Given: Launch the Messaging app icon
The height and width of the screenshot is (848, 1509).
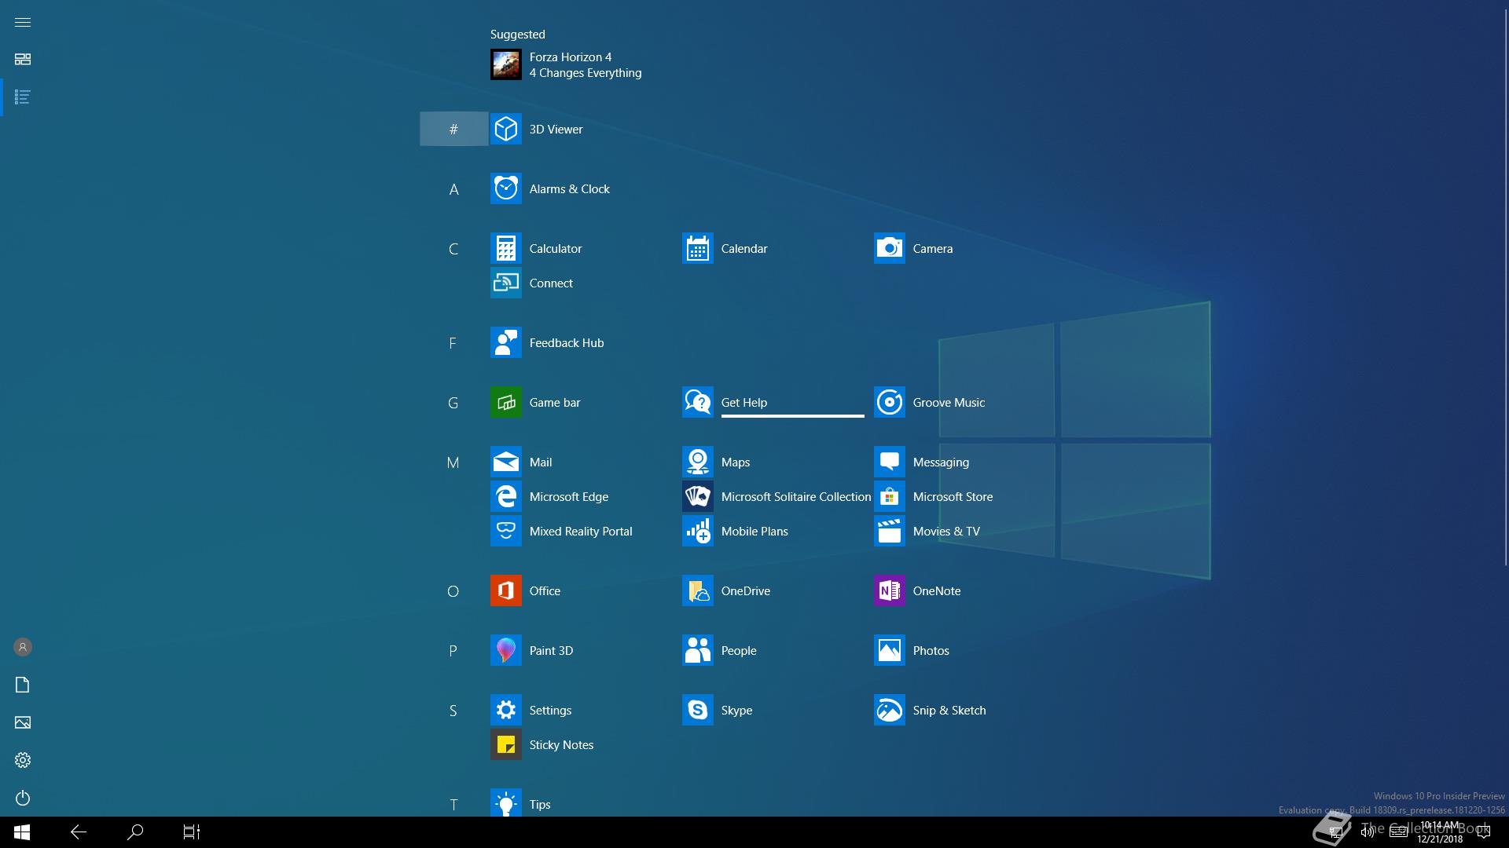Looking at the screenshot, I should [889, 462].
